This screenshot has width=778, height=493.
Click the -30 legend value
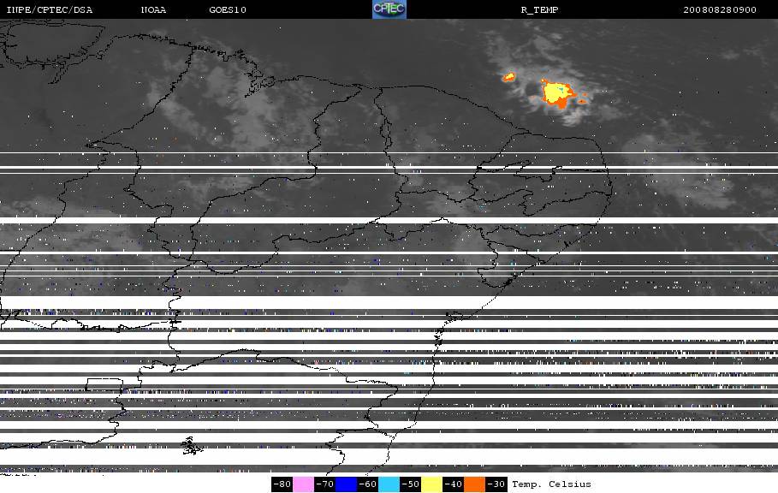click(496, 484)
